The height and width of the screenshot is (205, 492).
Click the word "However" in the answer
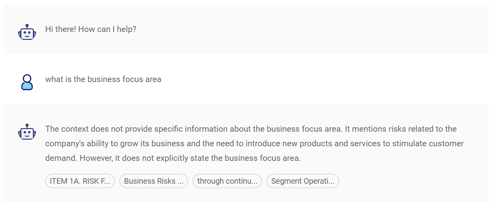point(95,158)
